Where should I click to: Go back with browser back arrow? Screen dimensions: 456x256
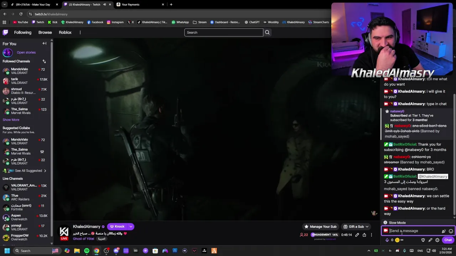(x=5, y=14)
